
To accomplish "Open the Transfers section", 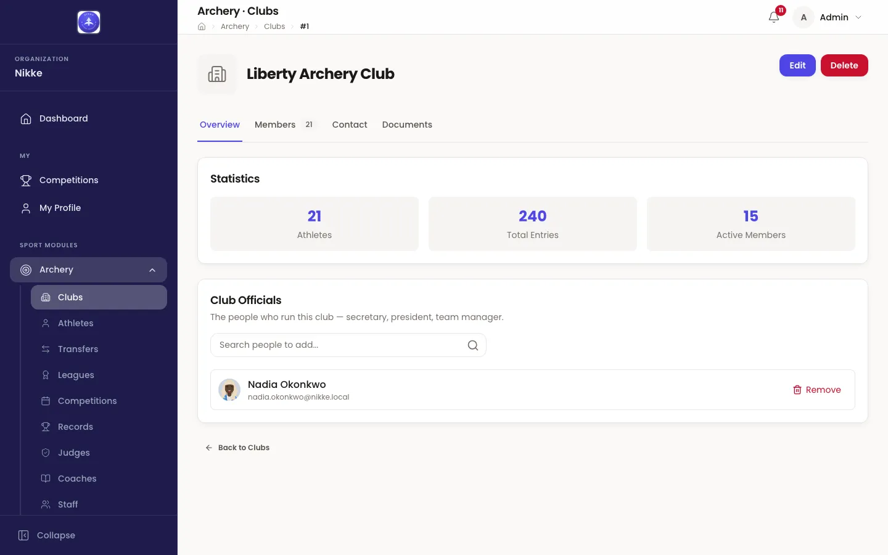I will pos(99,349).
